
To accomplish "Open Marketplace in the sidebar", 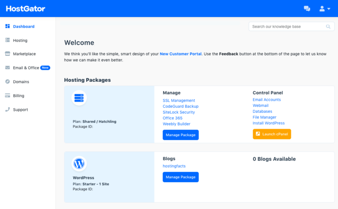I will point(24,54).
